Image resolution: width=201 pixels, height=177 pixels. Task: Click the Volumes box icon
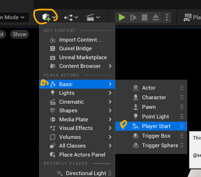(x=52, y=137)
